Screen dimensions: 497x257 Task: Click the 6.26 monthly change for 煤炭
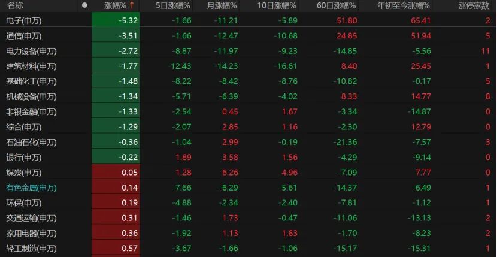point(230,173)
